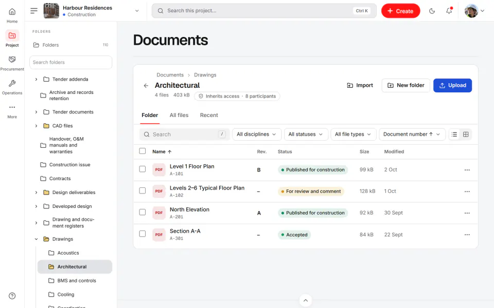Open actions menu for Level 1 Floor Plan
This screenshot has width=494, height=308.
tap(467, 170)
